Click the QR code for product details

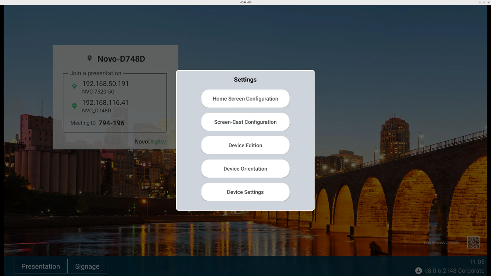tap(473, 242)
